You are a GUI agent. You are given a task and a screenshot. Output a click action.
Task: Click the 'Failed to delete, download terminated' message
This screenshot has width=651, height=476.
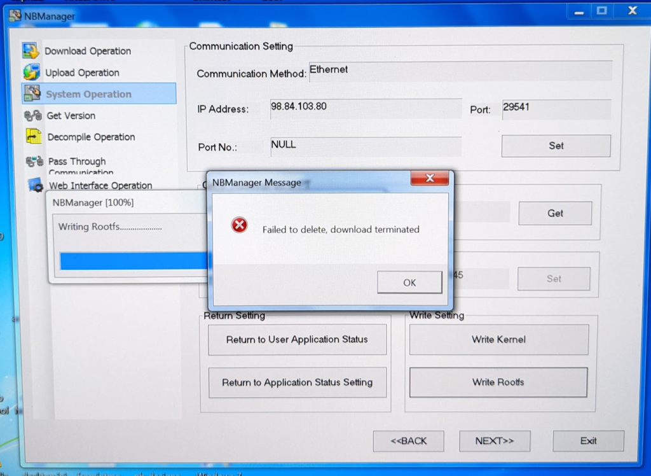tap(341, 230)
